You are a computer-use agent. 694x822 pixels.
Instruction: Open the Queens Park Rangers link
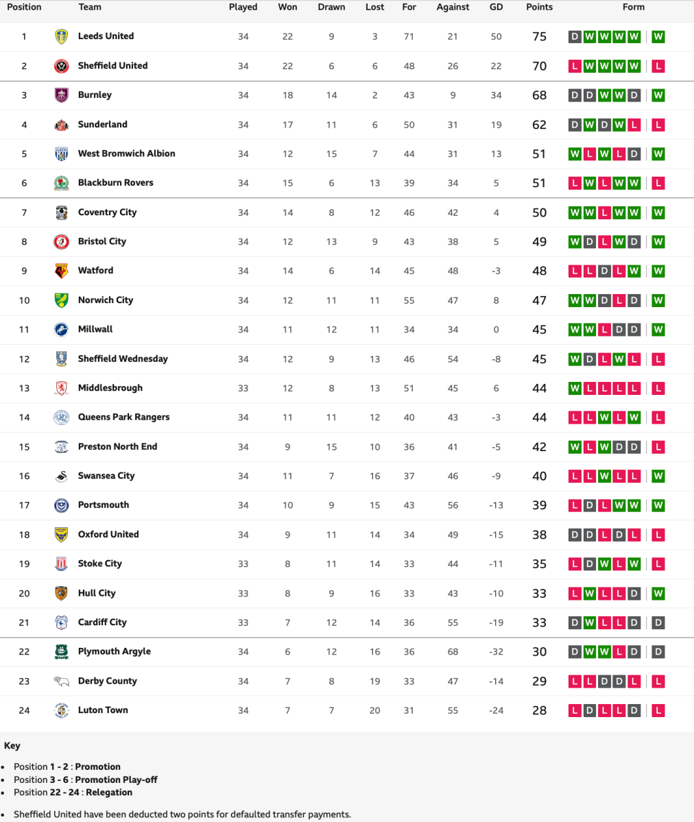coord(123,417)
